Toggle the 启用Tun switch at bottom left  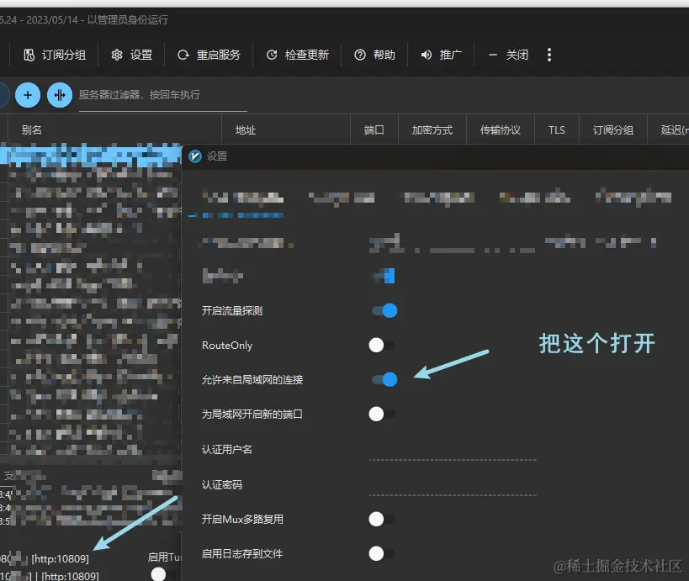click(x=163, y=574)
